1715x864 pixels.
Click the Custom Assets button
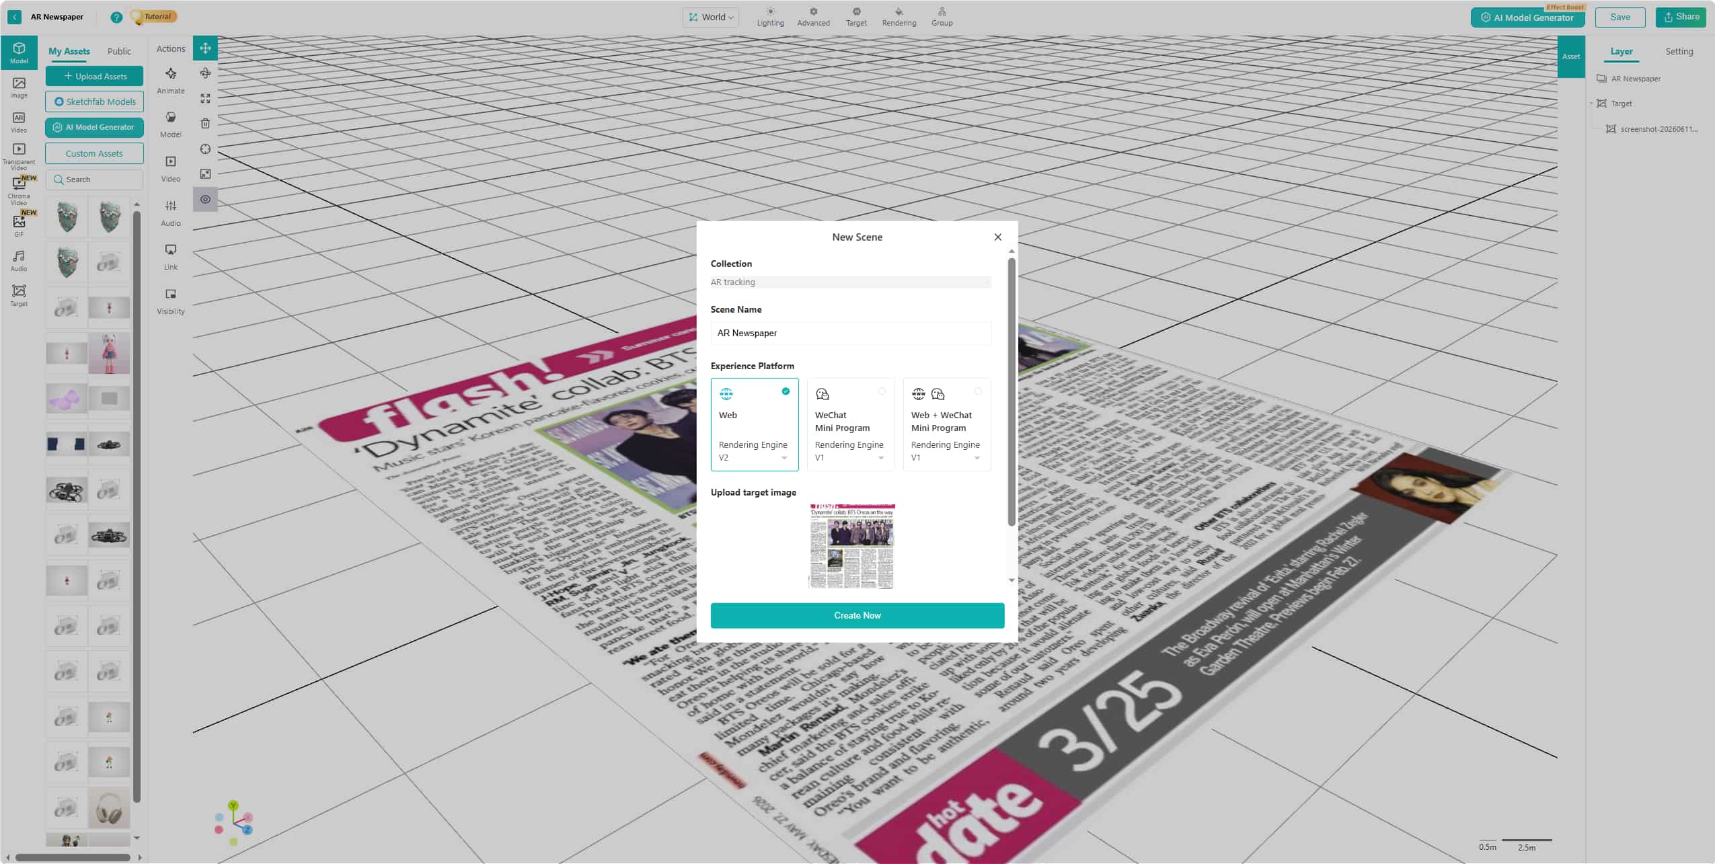click(94, 153)
